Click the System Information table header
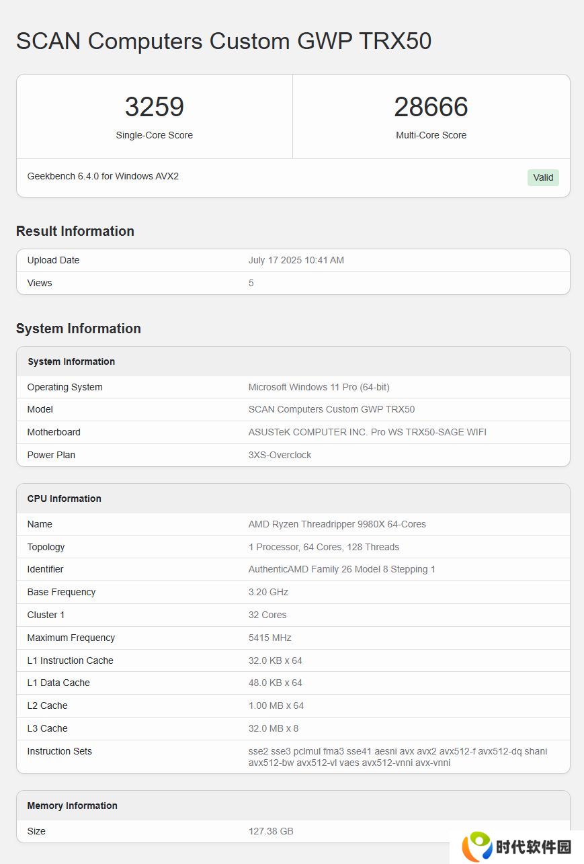Image resolution: width=584 pixels, height=864 pixels. [71, 361]
